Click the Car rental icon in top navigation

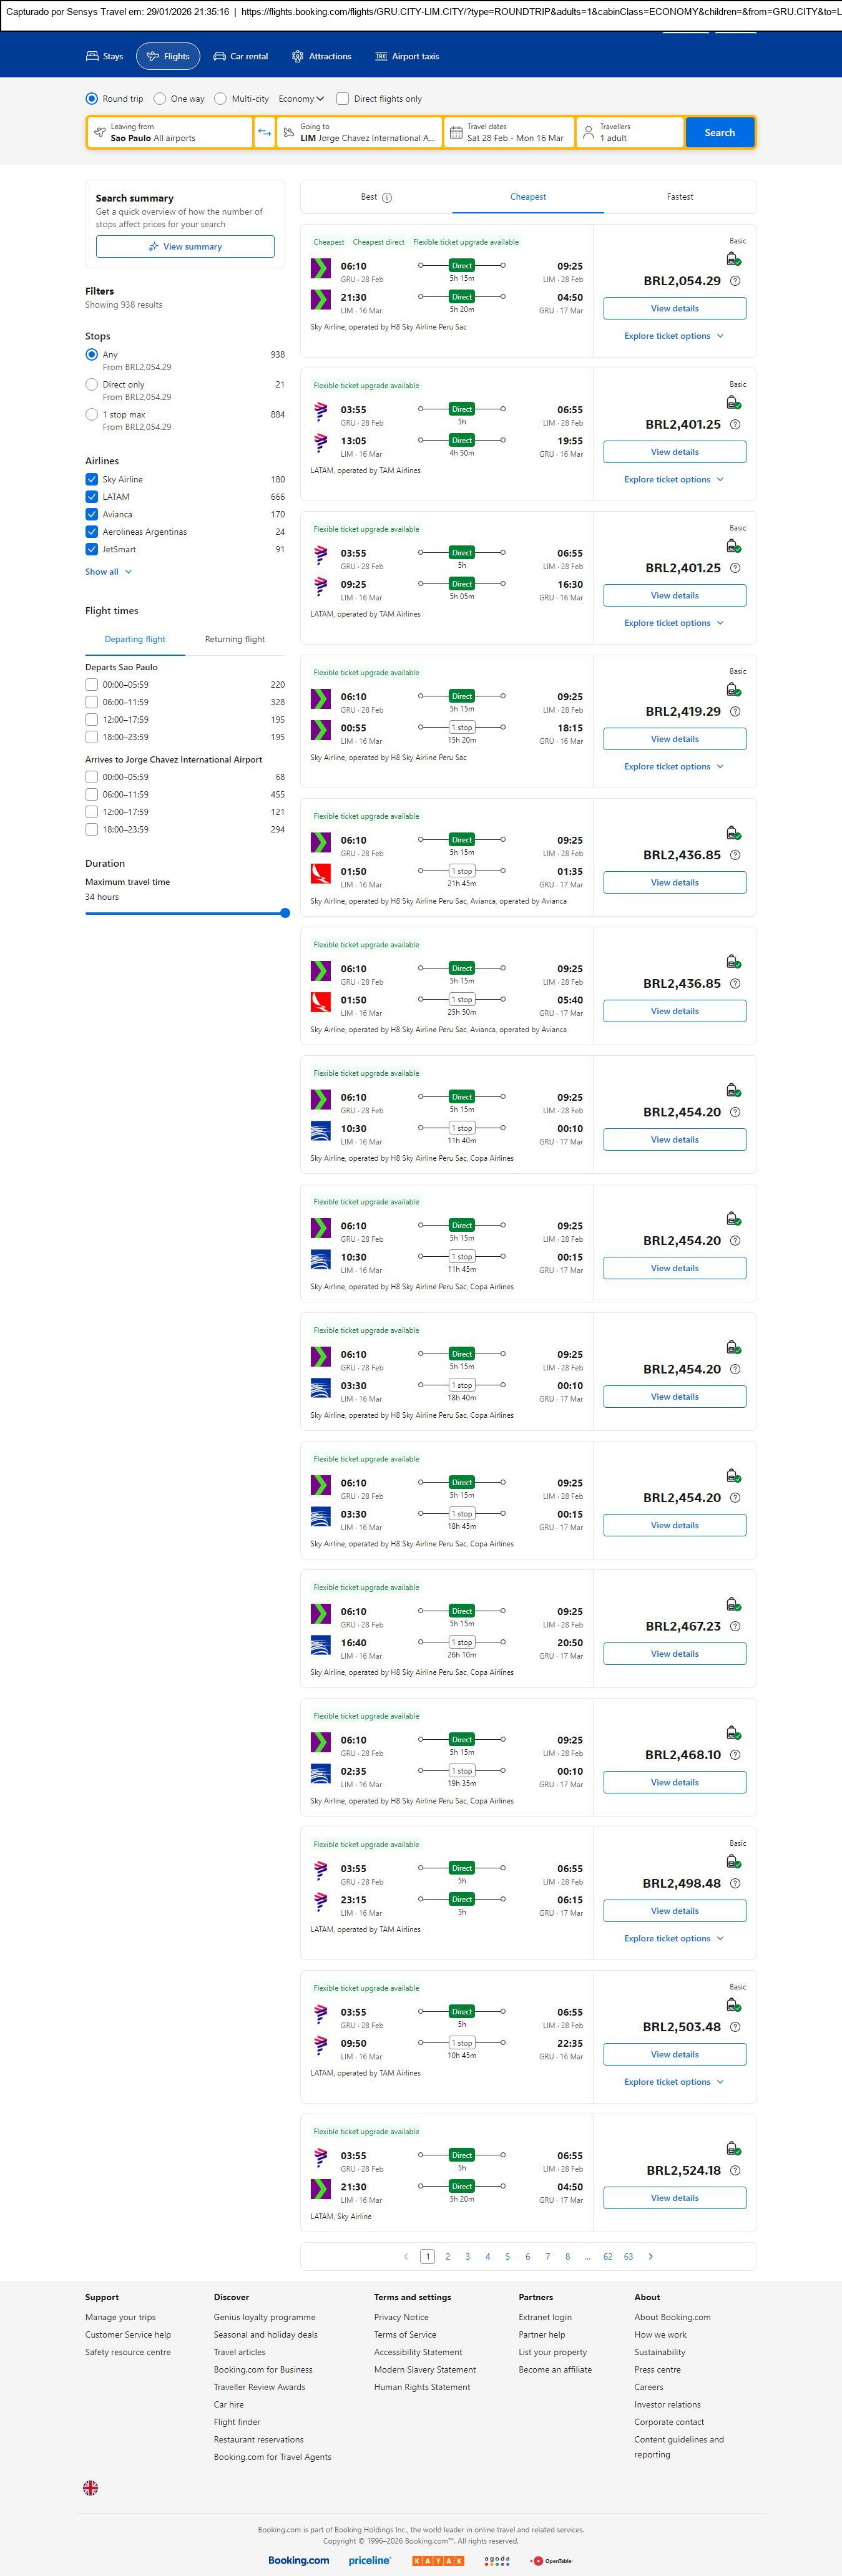(x=219, y=57)
